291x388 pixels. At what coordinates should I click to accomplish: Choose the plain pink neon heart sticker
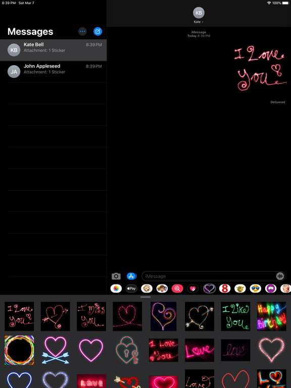click(91, 350)
